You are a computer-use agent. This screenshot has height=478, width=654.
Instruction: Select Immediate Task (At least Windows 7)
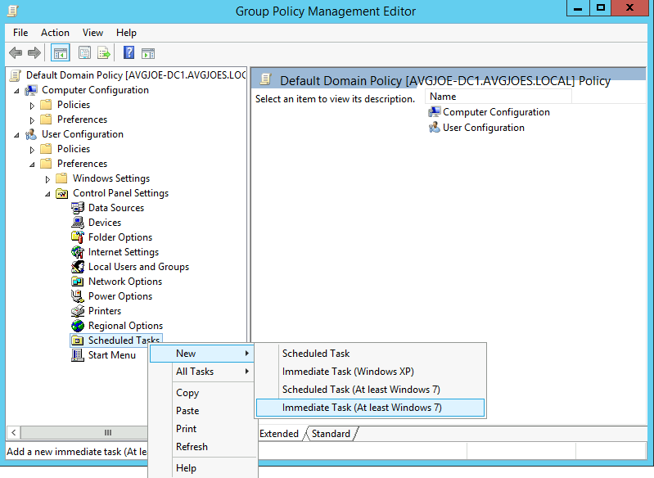(370, 408)
